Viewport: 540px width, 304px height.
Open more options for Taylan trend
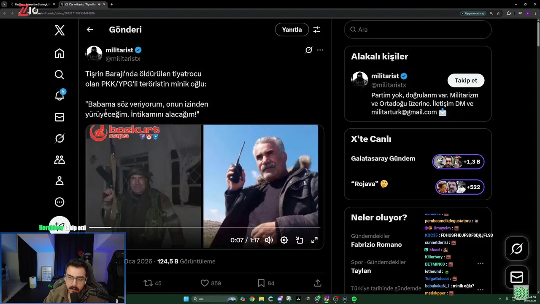click(480, 263)
